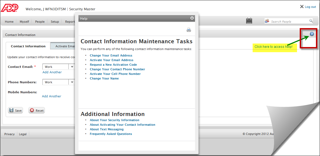Print the help article using printer icon
Screen dimensions: 320x156
tap(189, 30)
